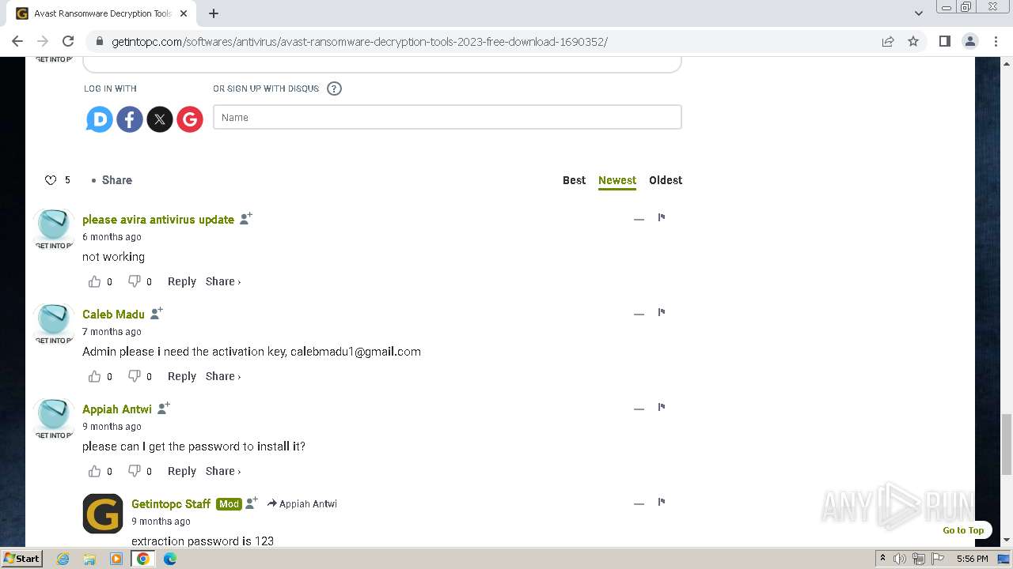The height and width of the screenshot is (569, 1013).
Task: Open the Disqus sign-up help icon
Action: 334,89
